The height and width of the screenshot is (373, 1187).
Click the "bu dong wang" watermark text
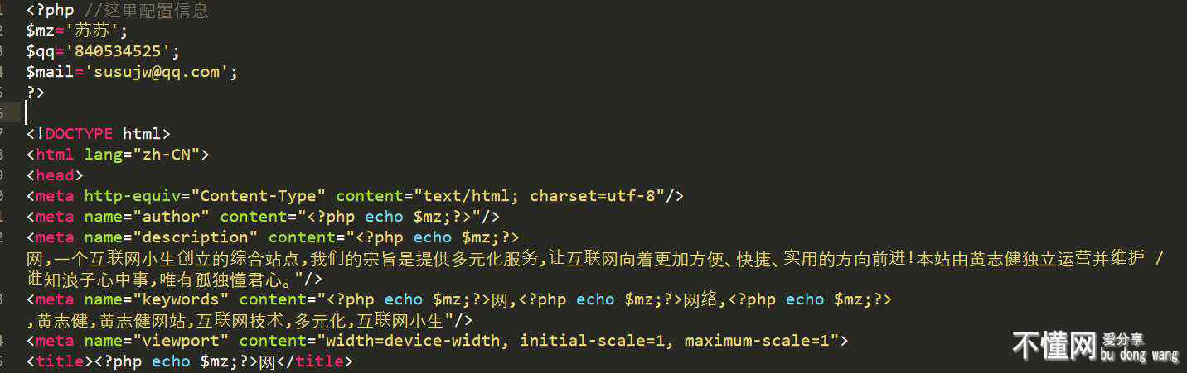pos(1139,356)
